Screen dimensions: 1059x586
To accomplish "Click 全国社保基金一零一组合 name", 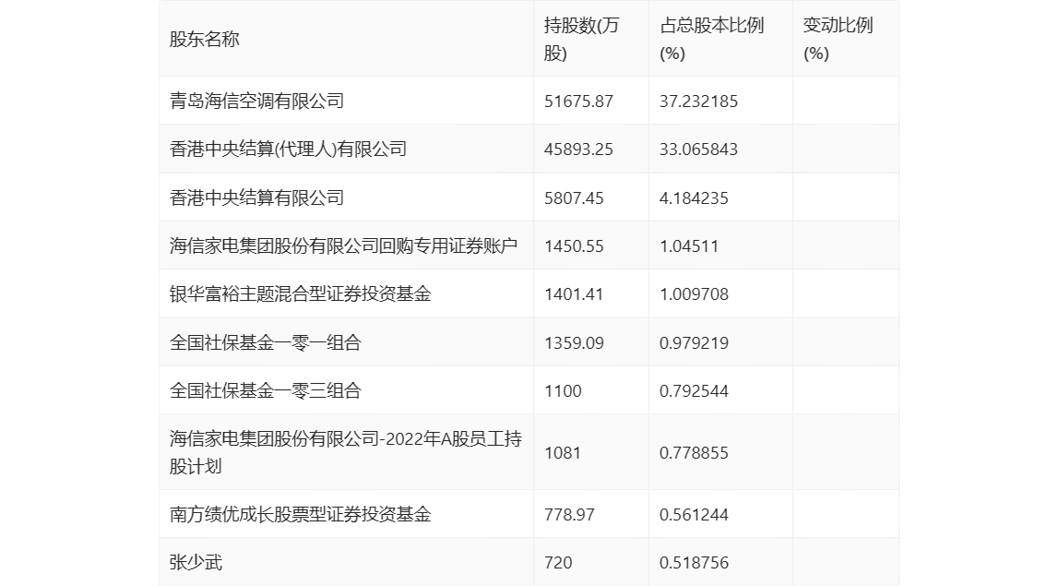I will 265,342.
